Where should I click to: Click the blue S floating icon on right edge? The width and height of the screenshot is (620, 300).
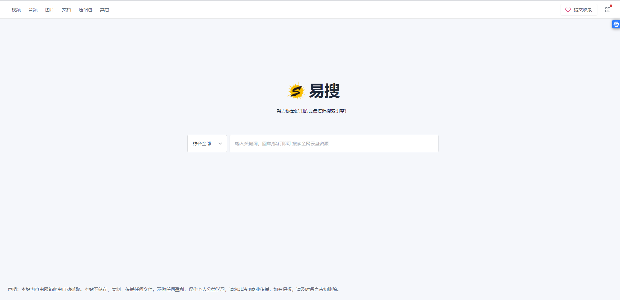pos(616,24)
